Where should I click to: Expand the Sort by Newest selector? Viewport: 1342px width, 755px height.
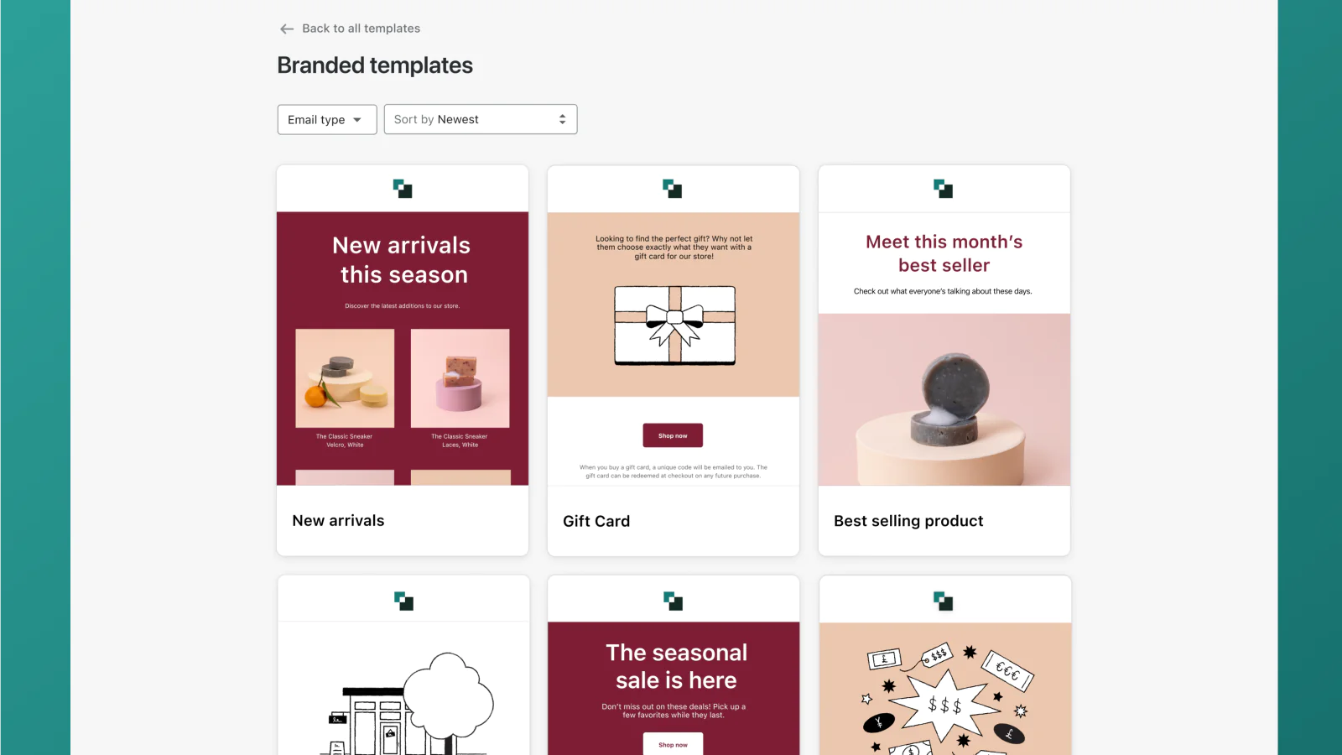(481, 119)
